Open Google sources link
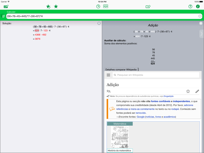This screenshot has height=153, width=204. click(140, 117)
